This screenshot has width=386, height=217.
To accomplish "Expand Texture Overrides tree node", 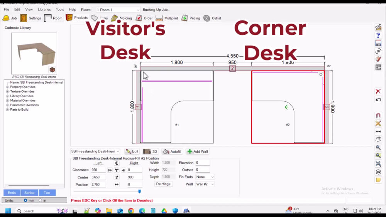I will click(7, 91).
